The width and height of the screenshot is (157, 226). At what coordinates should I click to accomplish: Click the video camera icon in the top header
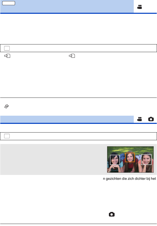[140, 7]
